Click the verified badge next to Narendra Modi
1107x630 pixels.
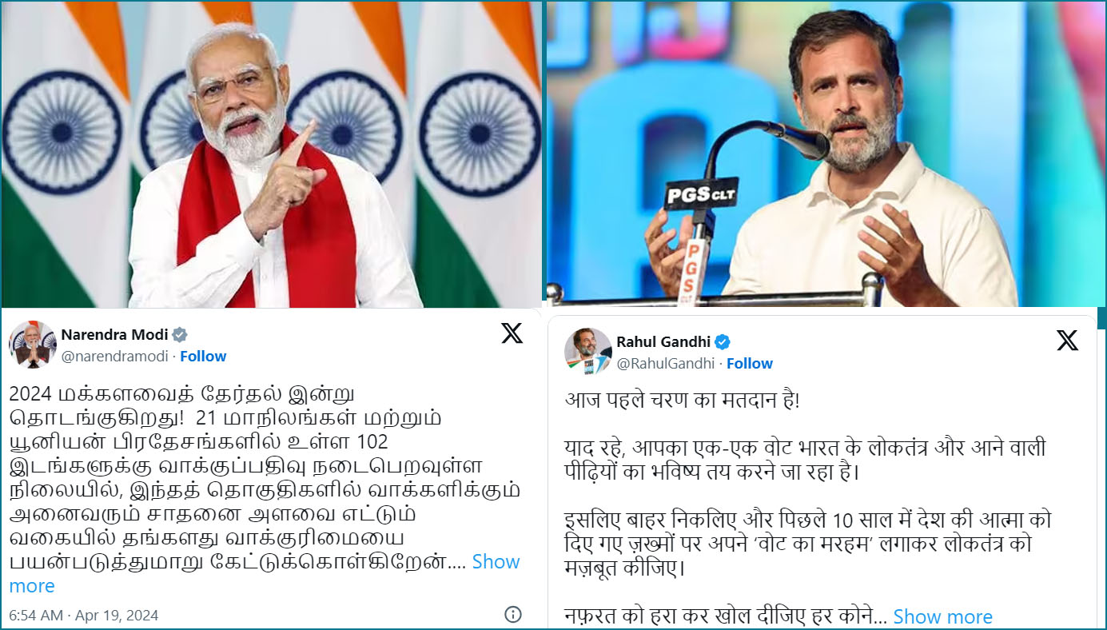(181, 334)
